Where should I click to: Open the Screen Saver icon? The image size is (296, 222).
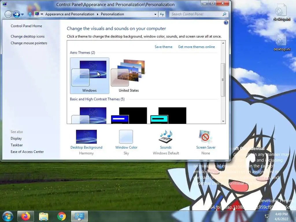pos(206,137)
